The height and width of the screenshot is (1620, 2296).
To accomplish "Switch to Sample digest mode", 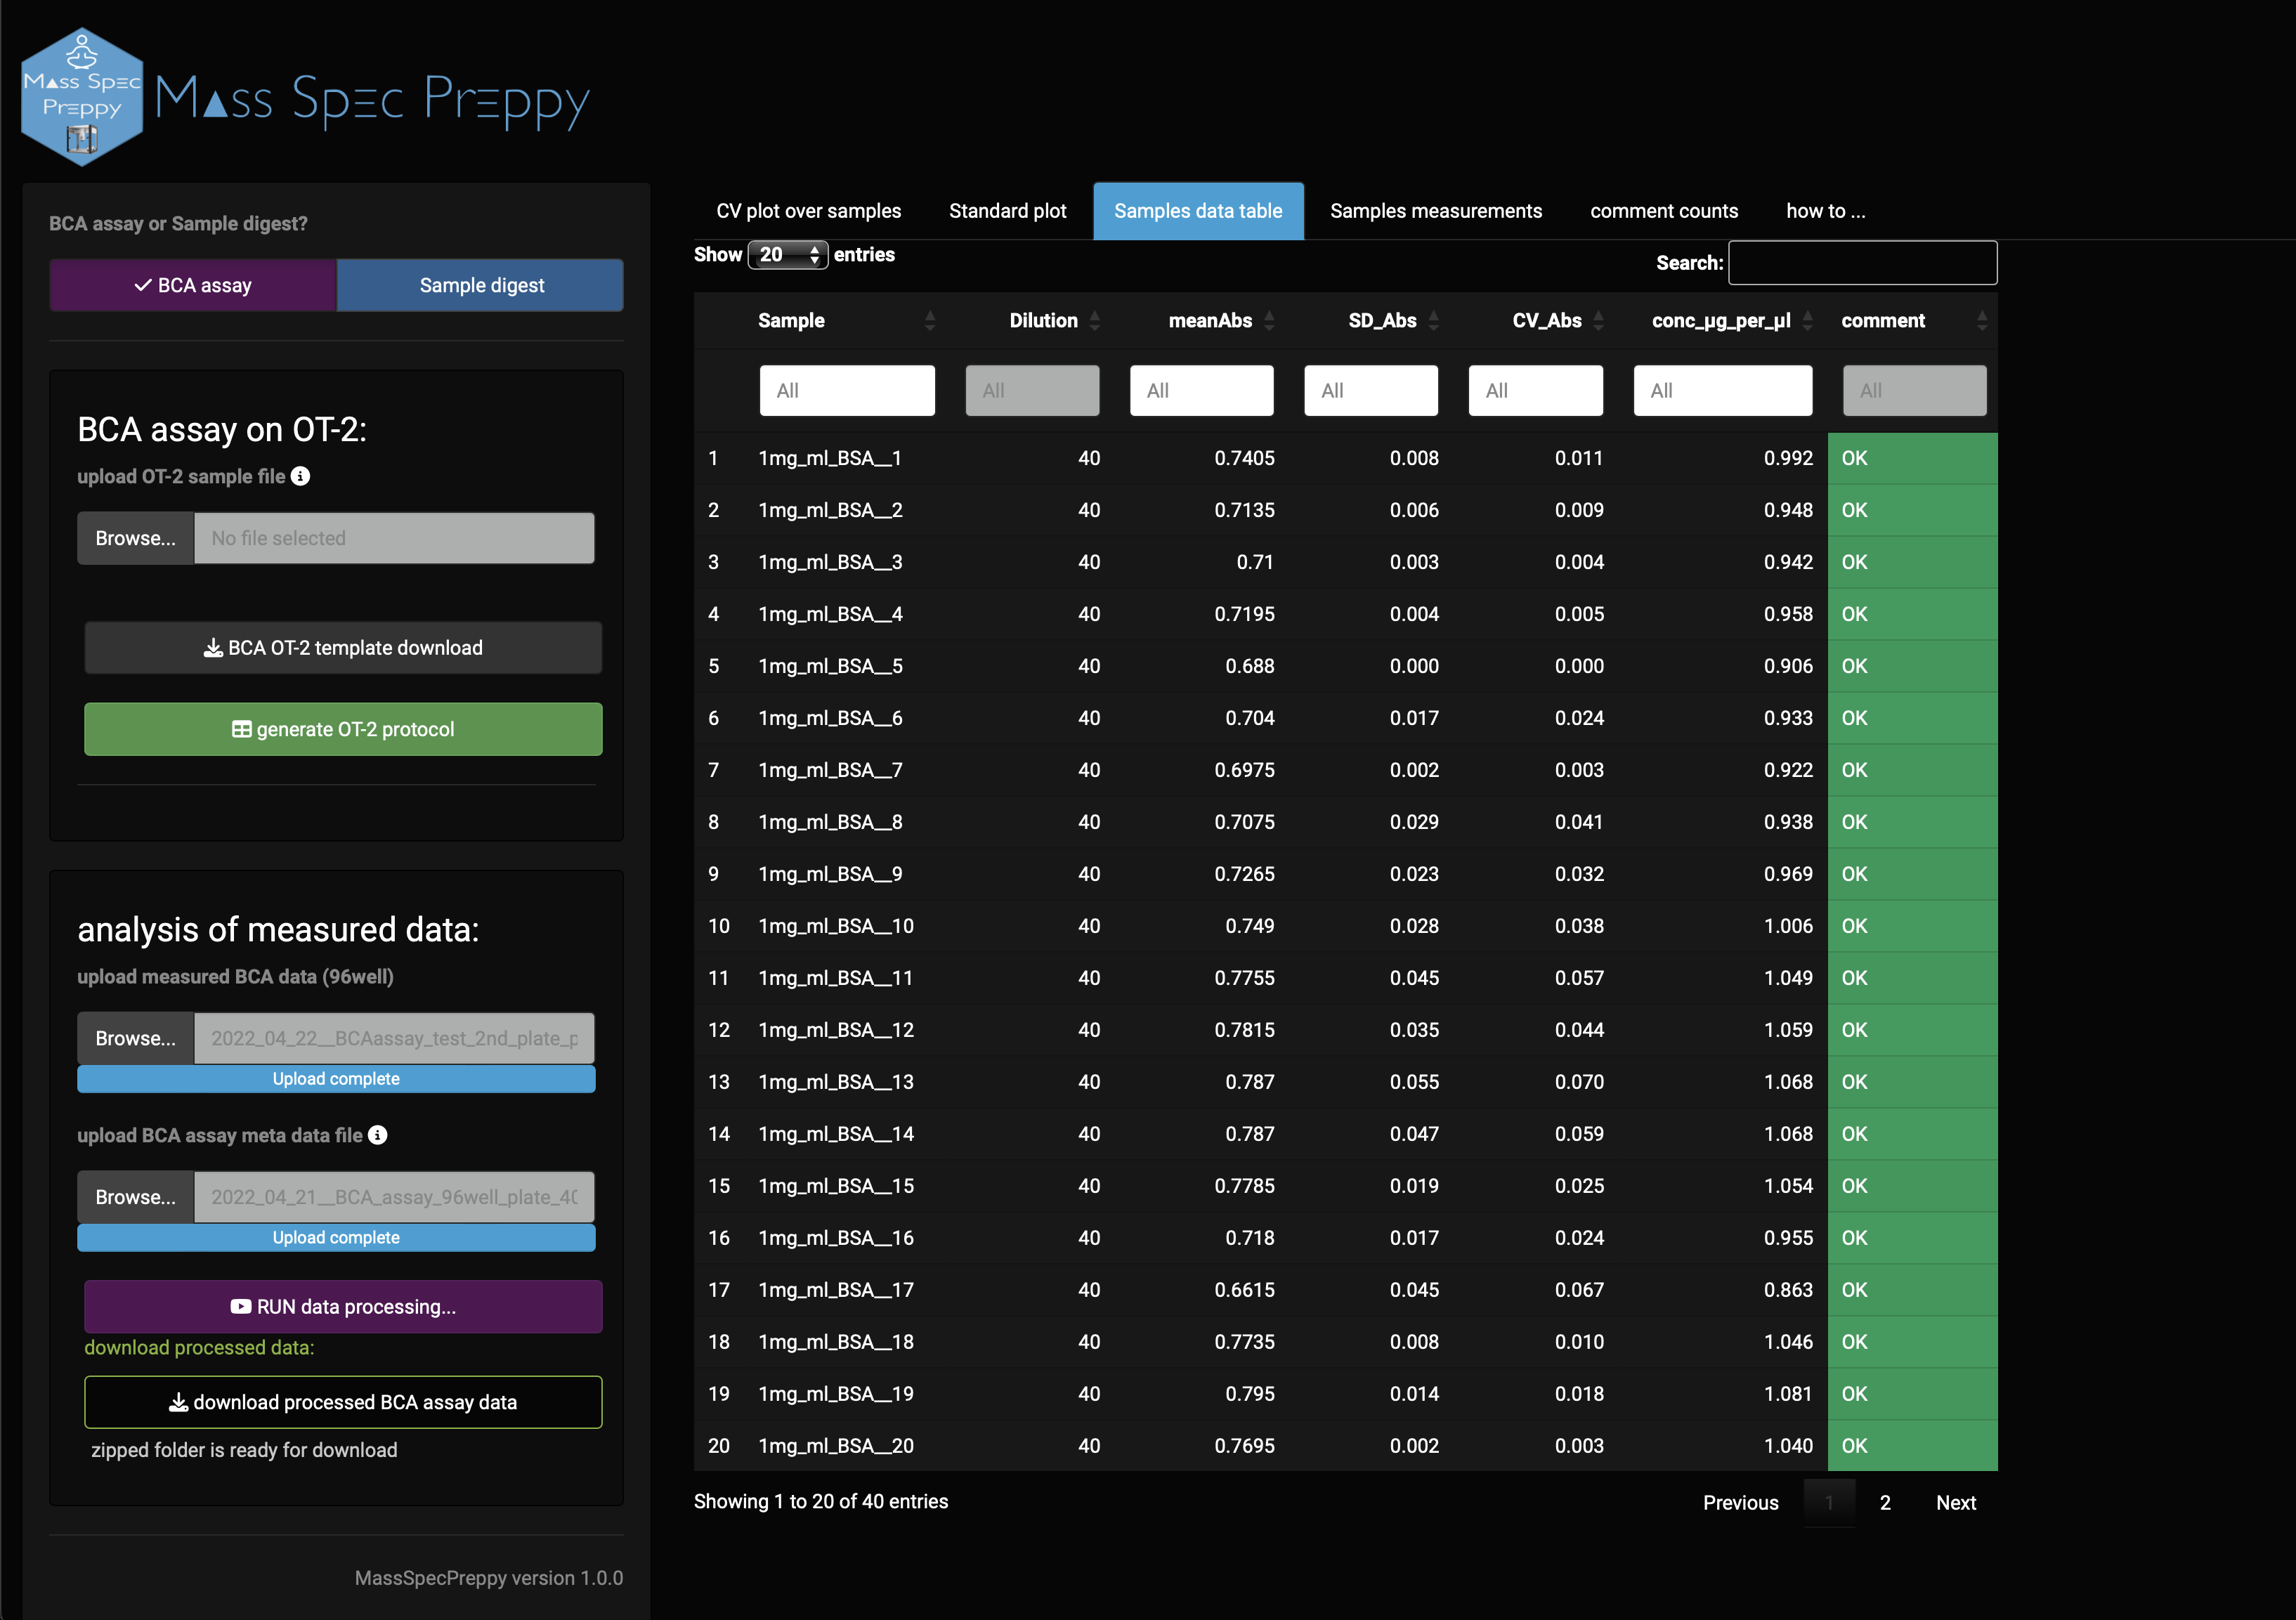I will tap(481, 285).
